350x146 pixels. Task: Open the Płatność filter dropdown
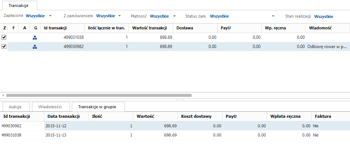click(x=174, y=16)
